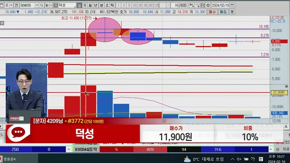290x163 pixels.
Task: Open dropdown at end of KOSDAQ등락 bar
Action: click(x=271, y=149)
